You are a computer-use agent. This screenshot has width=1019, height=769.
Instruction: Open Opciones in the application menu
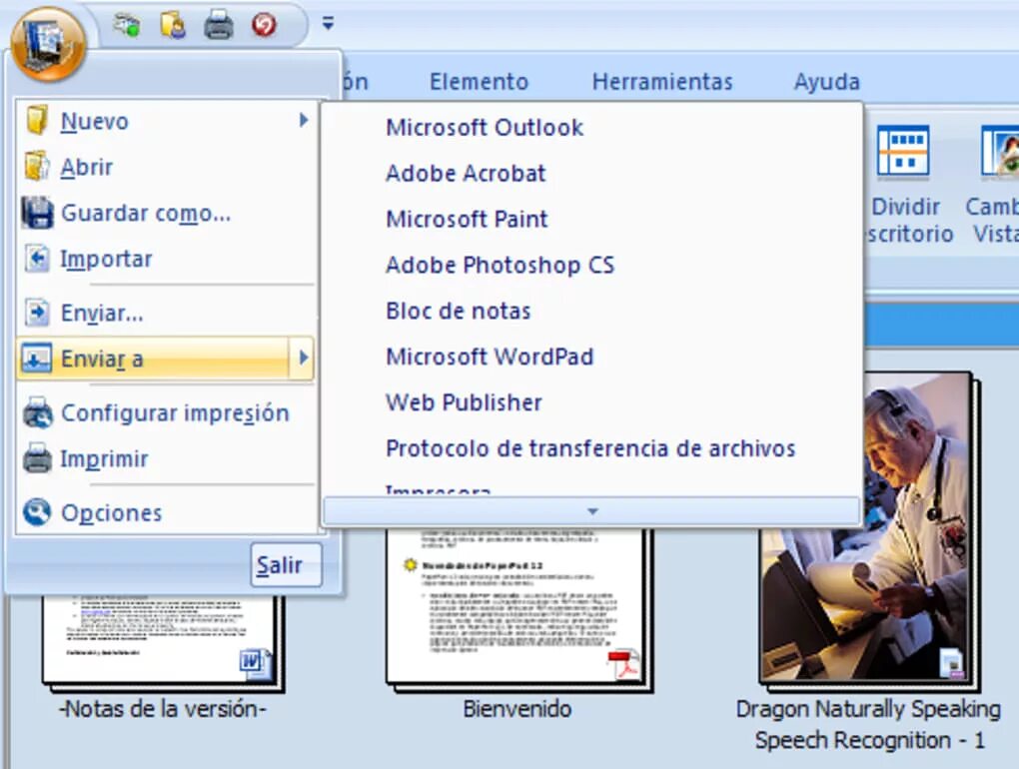(x=167, y=513)
